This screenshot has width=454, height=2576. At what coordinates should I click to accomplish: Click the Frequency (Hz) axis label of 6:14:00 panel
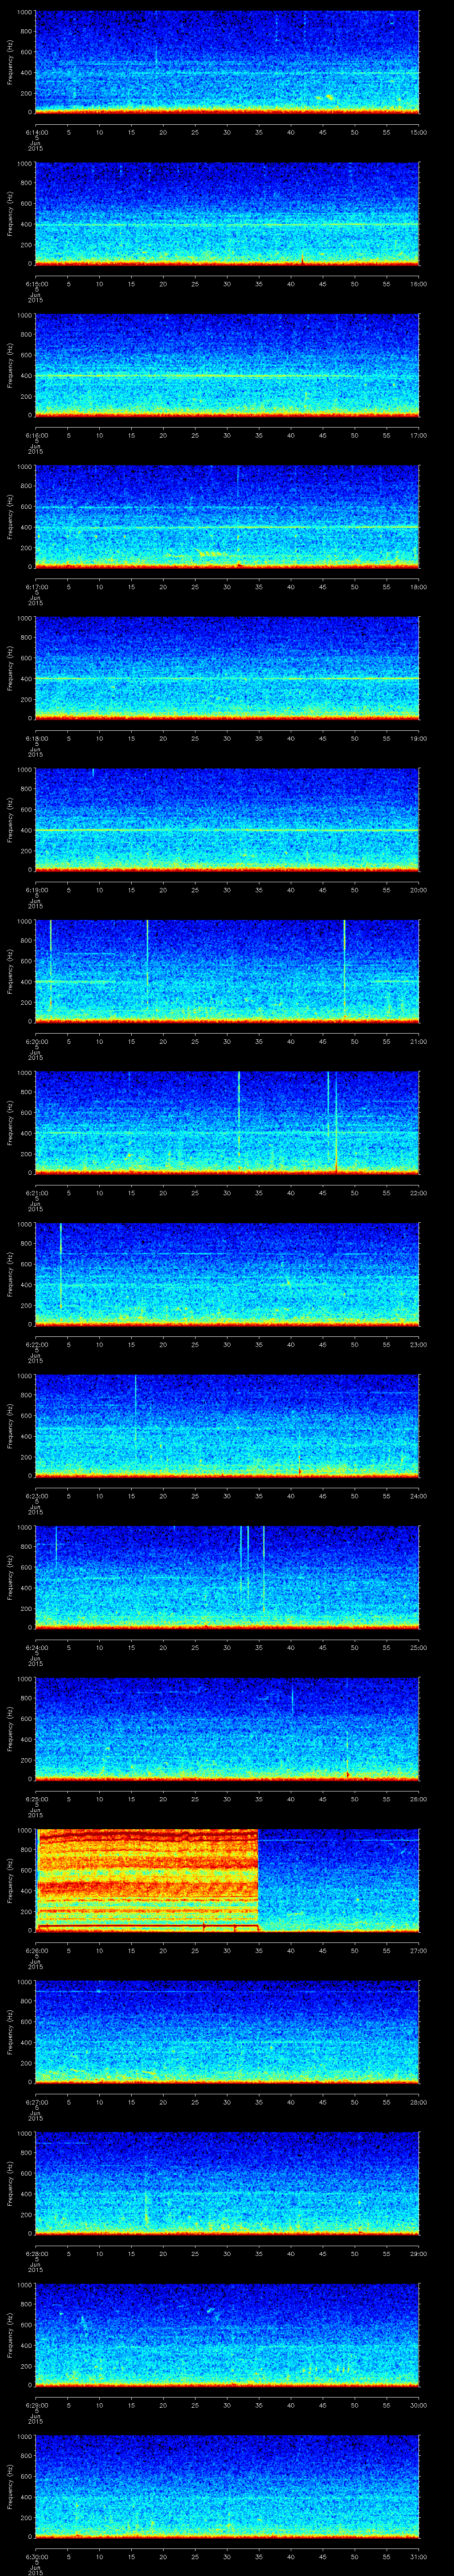coord(10,62)
